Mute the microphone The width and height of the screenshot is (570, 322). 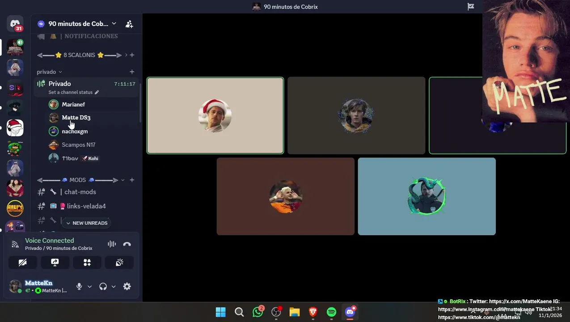[79, 287]
